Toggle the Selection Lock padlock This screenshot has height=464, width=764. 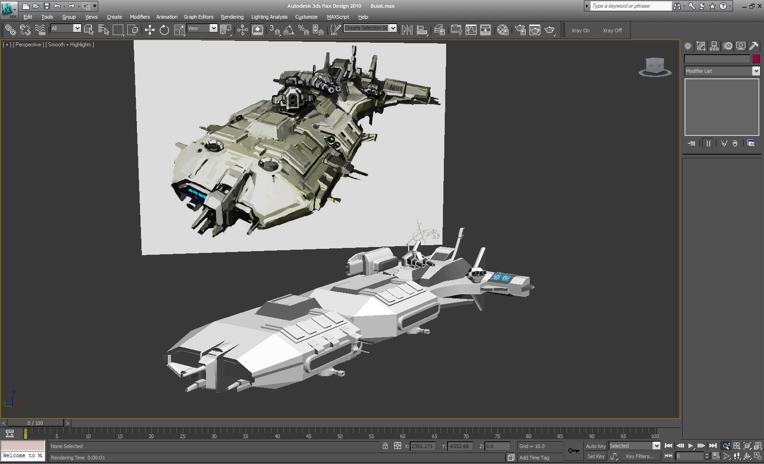pos(385,446)
